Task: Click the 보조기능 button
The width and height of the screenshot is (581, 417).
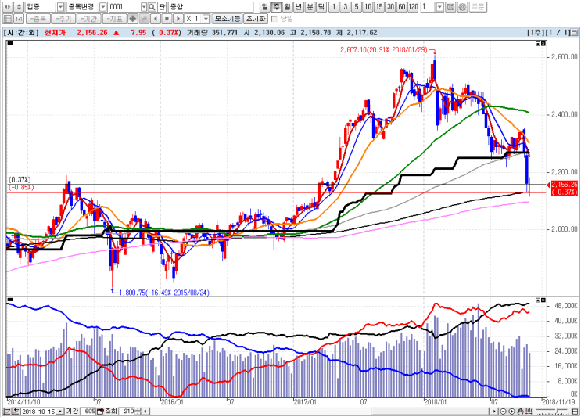Action: pyautogui.click(x=227, y=19)
